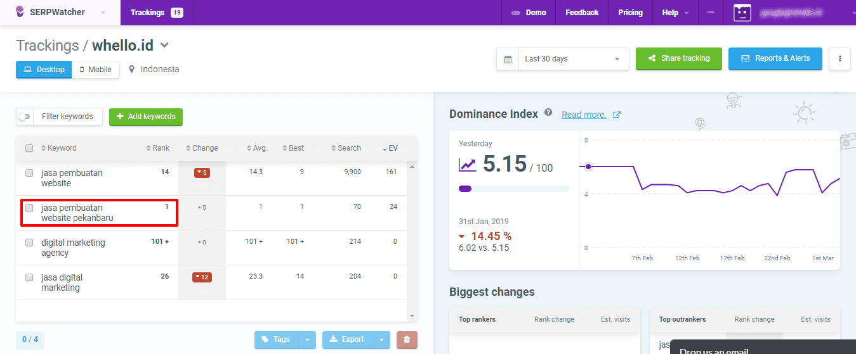Open the Pricing menu item

tap(630, 13)
